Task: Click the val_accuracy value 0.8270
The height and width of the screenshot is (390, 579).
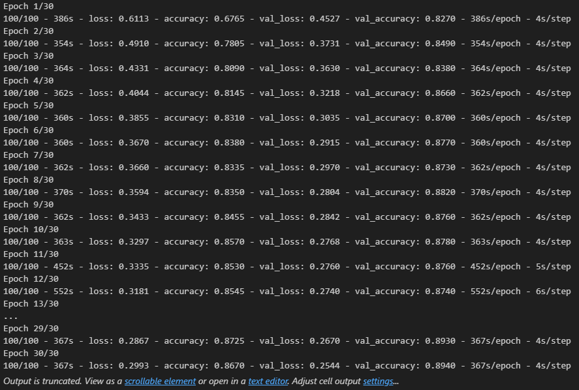Action: [440, 18]
